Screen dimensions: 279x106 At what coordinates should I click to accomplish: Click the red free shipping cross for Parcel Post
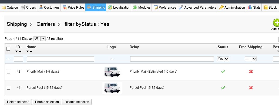251,88
